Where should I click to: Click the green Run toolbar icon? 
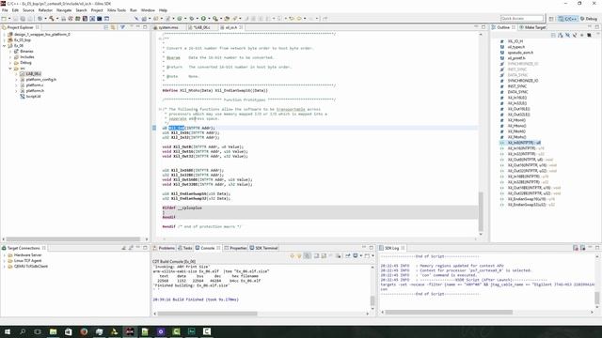pyautogui.click(x=203, y=19)
